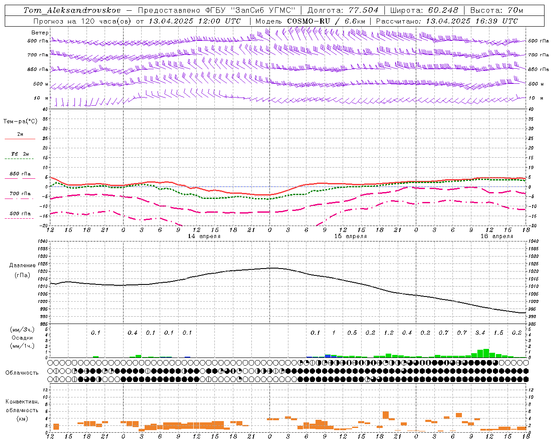551x440 pixels.
Task: Click the 0.5 precipitation total value
Action: point(352,333)
